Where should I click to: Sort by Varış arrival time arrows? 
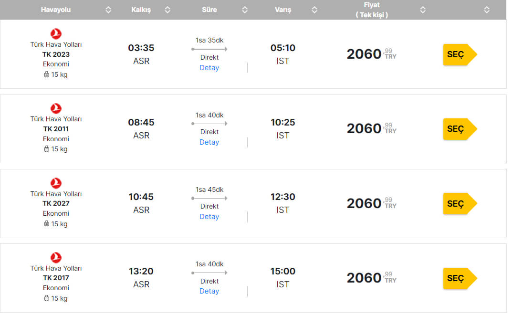pyautogui.click(x=314, y=10)
